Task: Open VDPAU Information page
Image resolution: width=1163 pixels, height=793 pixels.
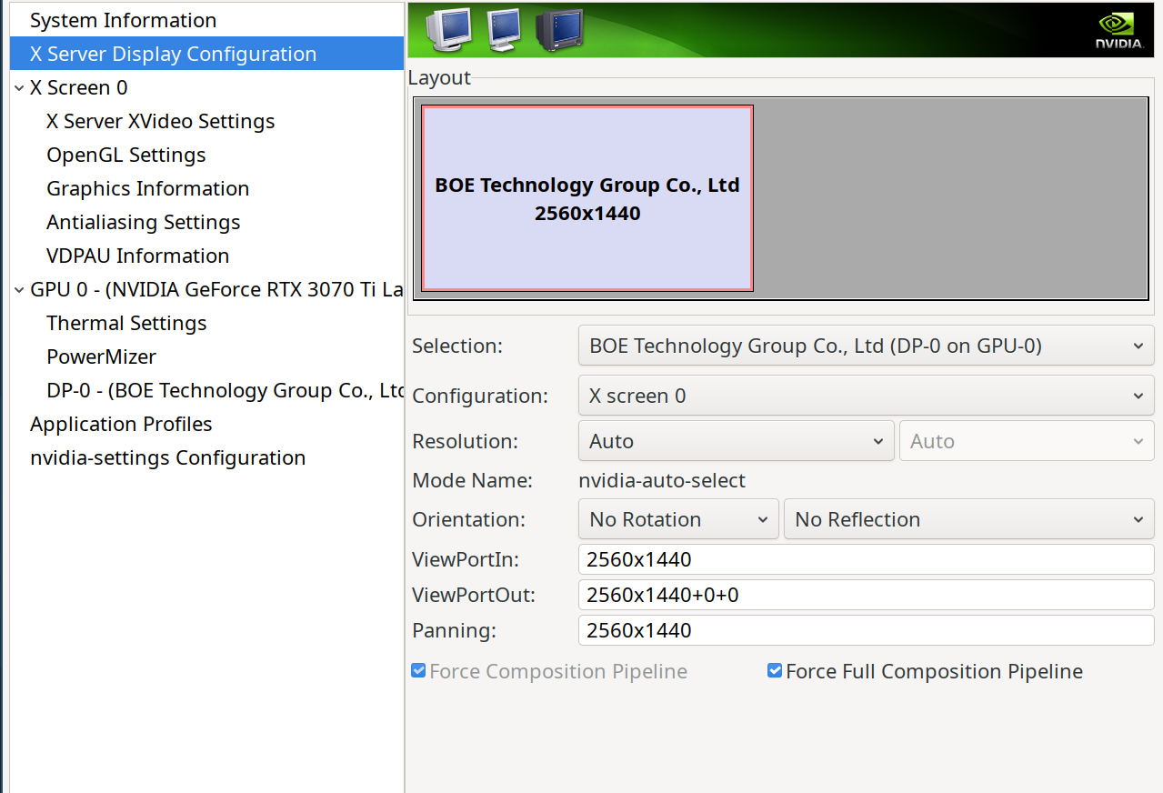Action: pos(138,256)
